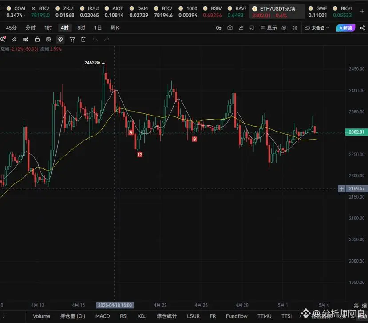Click the 2026-04-18 16:00 date label
This screenshot has width=368, height=323.
[x=115, y=305]
